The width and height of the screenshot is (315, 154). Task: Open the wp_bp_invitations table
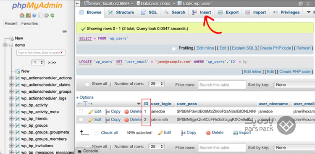tap(37, 146)
